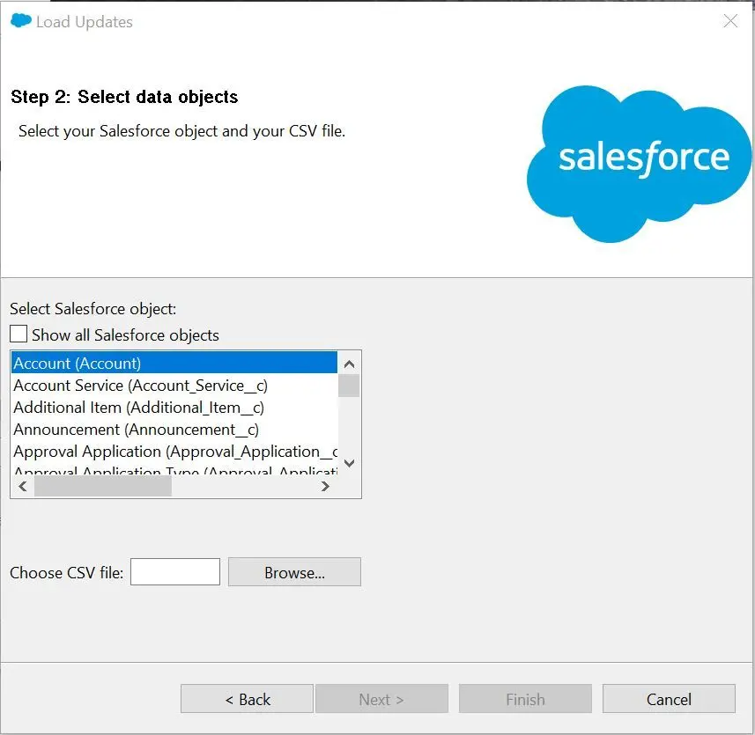Viewport: 755px width, 735px height.
Task: Click the Next button
Action: tap(381, 698)
